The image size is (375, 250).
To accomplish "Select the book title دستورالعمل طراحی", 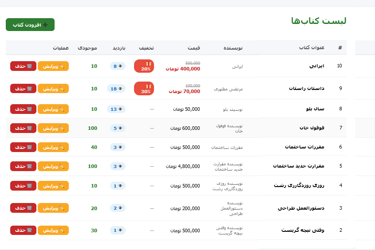I will [301, 208].
